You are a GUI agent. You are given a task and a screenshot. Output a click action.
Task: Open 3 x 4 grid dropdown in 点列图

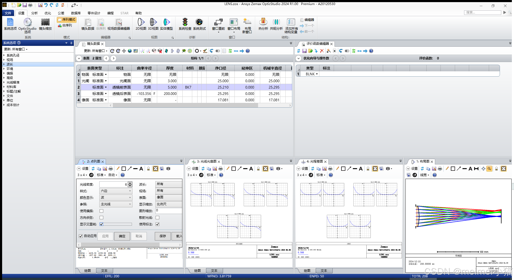(82, 175)
